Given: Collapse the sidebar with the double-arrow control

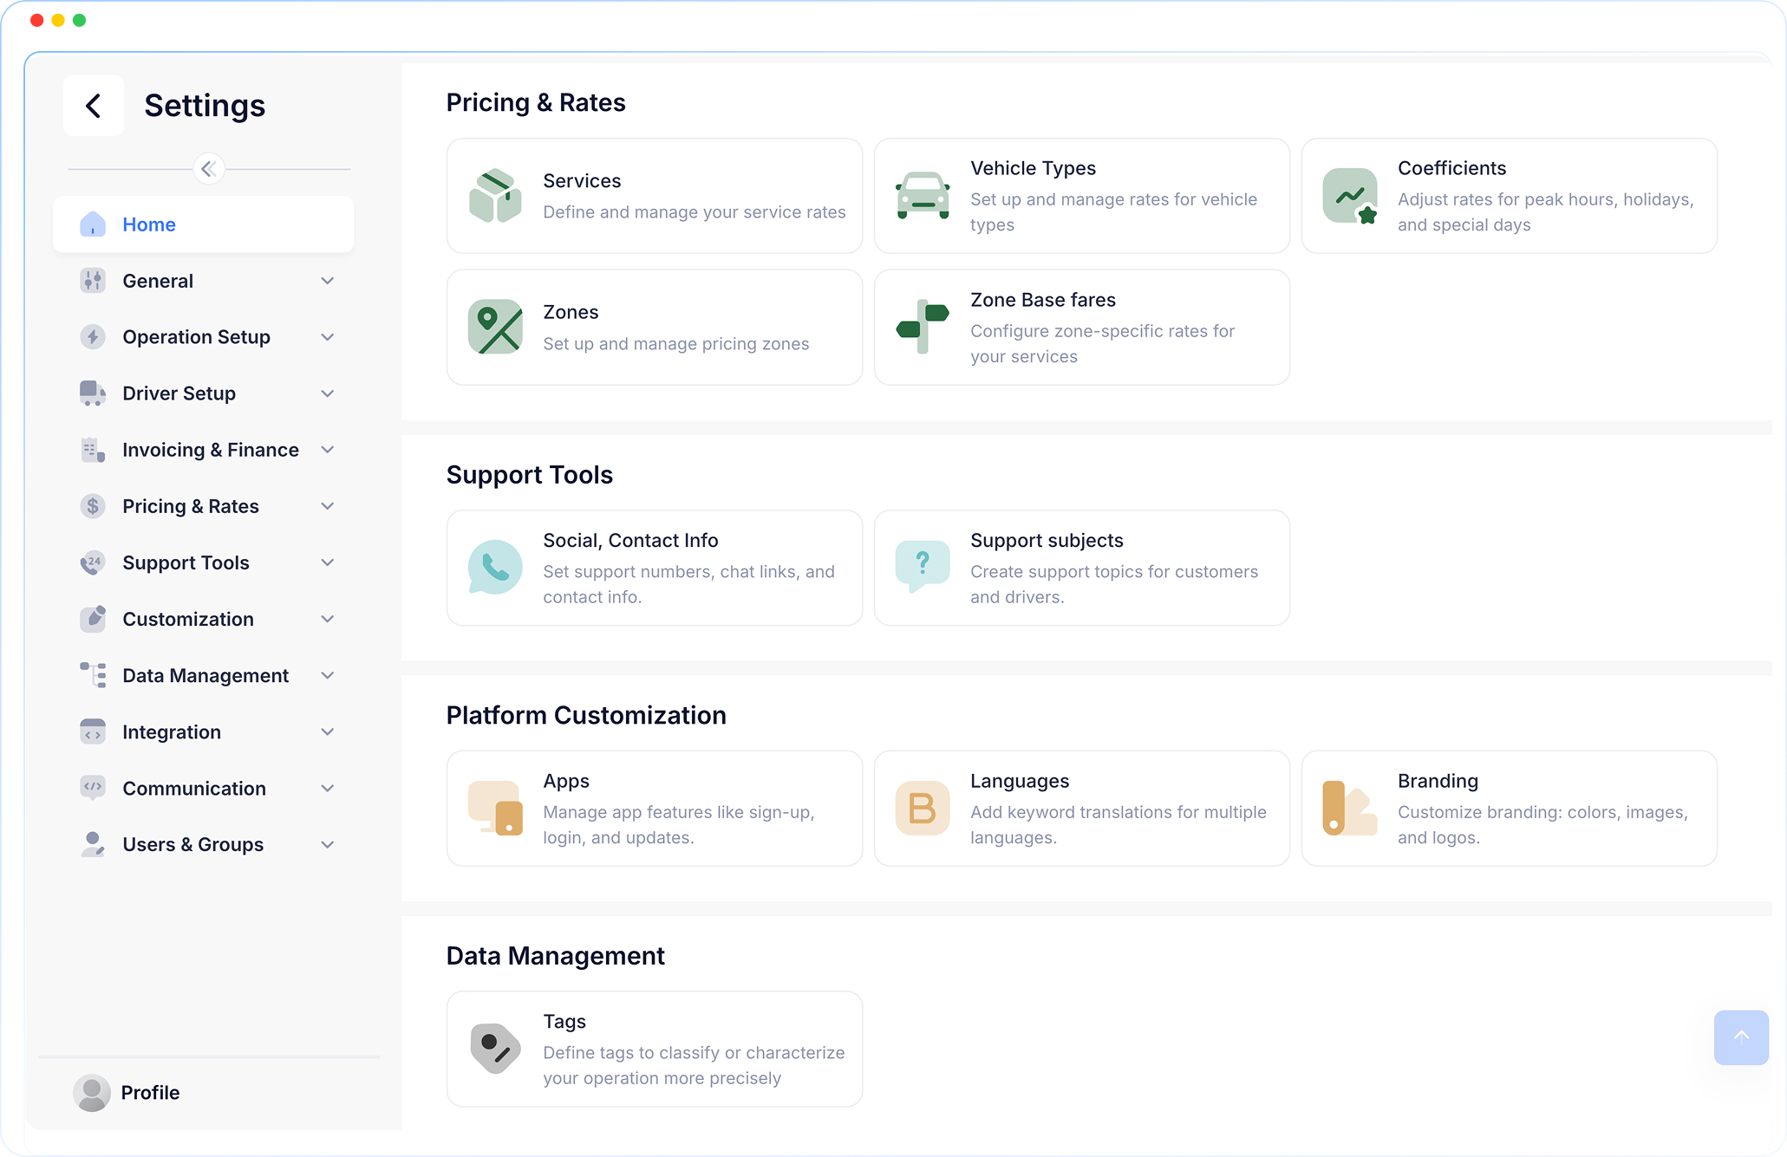Looking at the screenshot, I should (x=208, y=168).
